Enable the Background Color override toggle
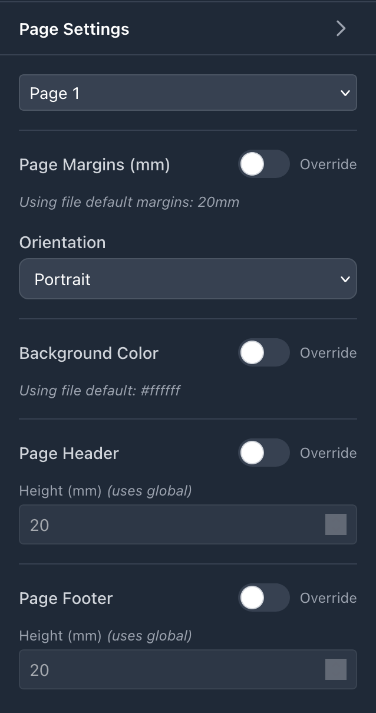This screenshot has width=376, height=713. point(263,352)
